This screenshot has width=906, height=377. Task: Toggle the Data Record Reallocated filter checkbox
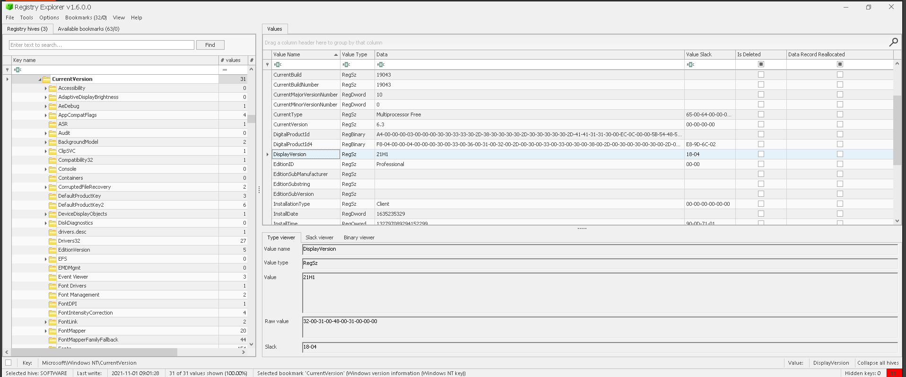pos(840,64)
